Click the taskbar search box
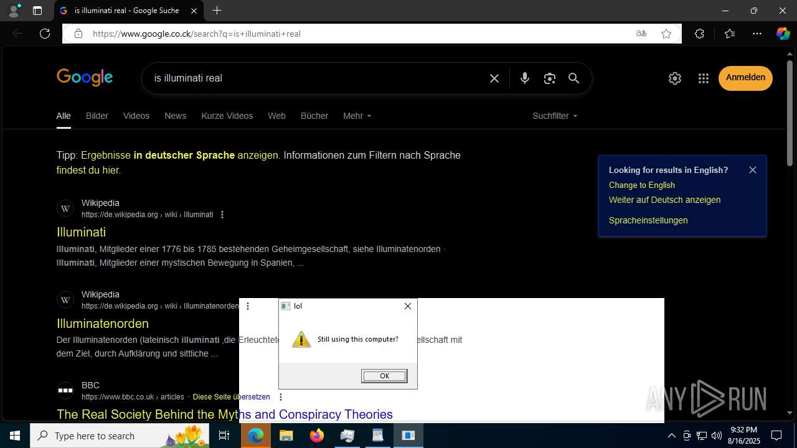 click(x=120, y=436)
